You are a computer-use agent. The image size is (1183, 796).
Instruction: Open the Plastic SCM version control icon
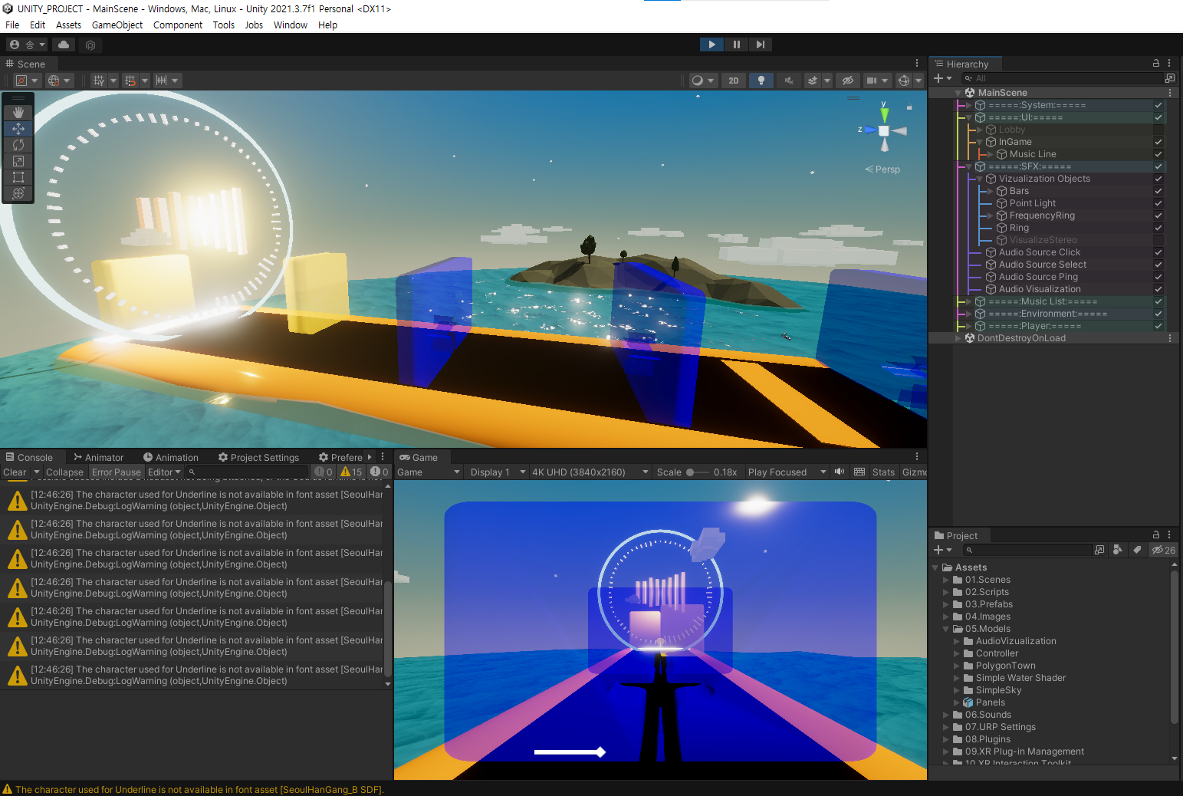(90, 45)
